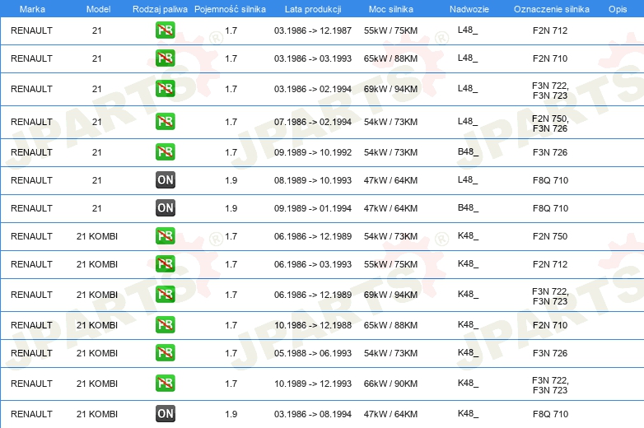The height and width of the screenshot is (428, 644).
Task: Click 65kW / 88KM in the L48_ row
Action: (x=390, y=58)
